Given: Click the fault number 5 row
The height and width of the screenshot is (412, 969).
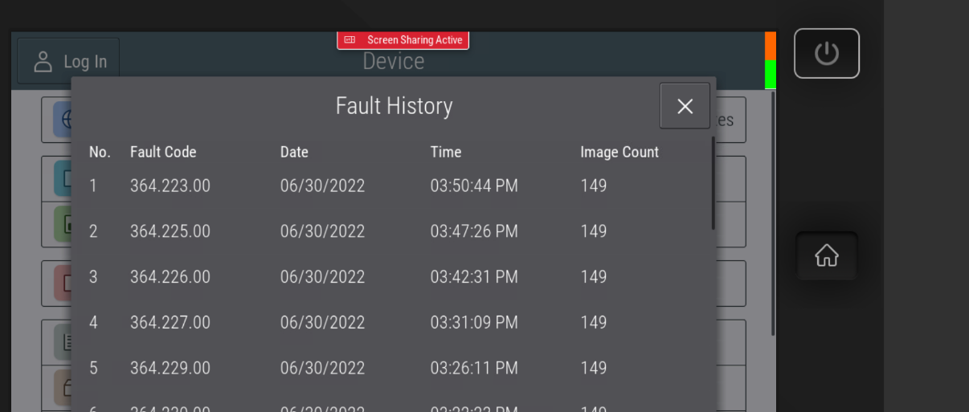Looking at the screenshot, I should point(93,368).
